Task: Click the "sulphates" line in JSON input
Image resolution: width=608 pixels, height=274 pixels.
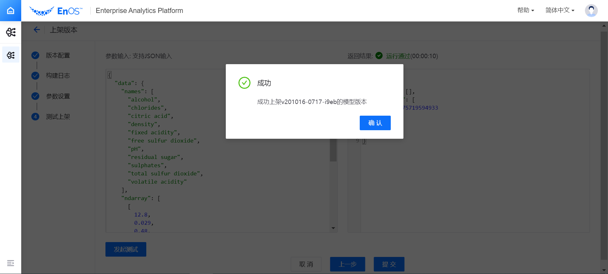Action: tap(147, 165)
